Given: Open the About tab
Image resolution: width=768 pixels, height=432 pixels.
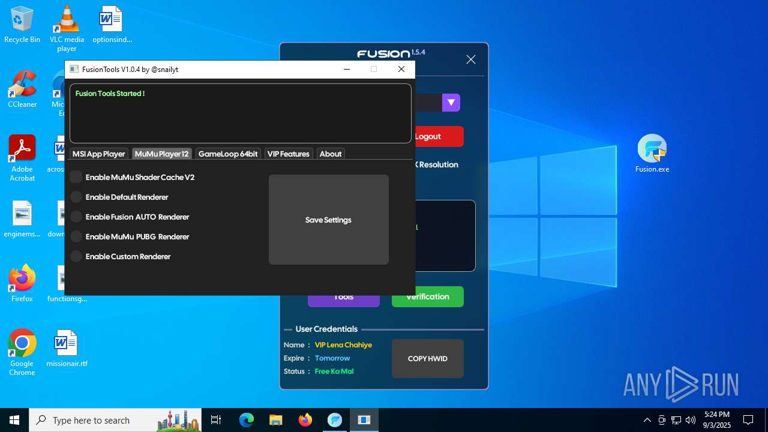Looking at the screenshot, I should pos(331,154).
